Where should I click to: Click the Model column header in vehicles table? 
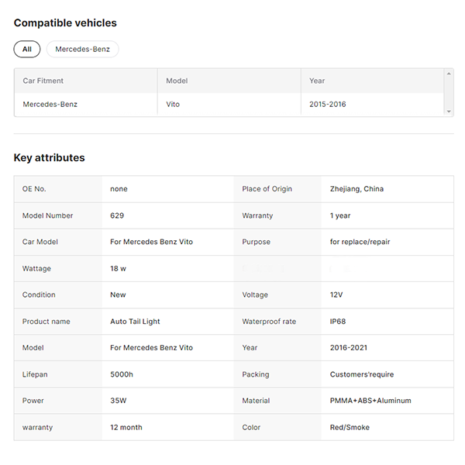(x=177, y=81)
